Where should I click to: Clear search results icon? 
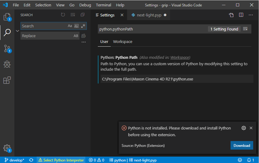point(73,15)
